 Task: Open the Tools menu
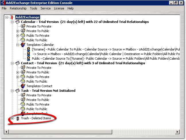pyautogui.click(x=34, y=8)
